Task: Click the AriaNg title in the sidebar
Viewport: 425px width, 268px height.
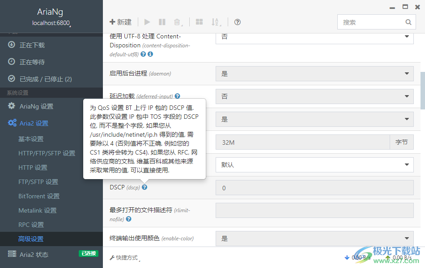Action: (x=50, y=12)
